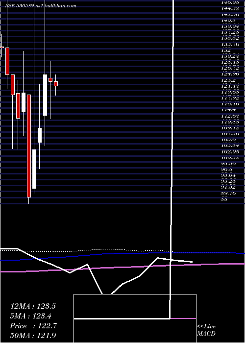Select the 89.76 price axis label
The image size is (245, 343).
point(229,193)
